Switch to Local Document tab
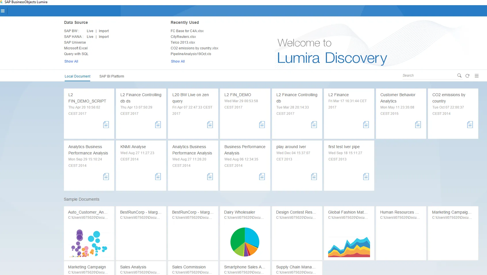The height and width of the screenshot is (275, 487). tap(77, 76)
